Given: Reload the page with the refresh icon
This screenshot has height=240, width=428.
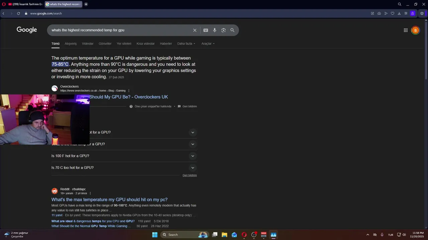Looking at the screenshot, I should 18,13.
